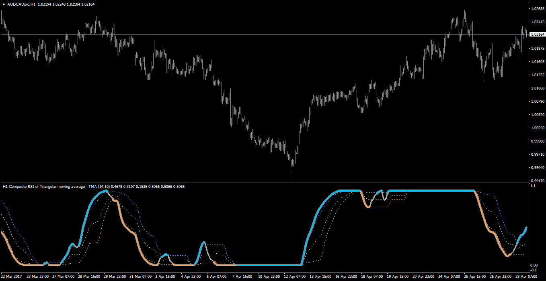Click the 22 Mar 2017 date label

click(x=11, y=277)
